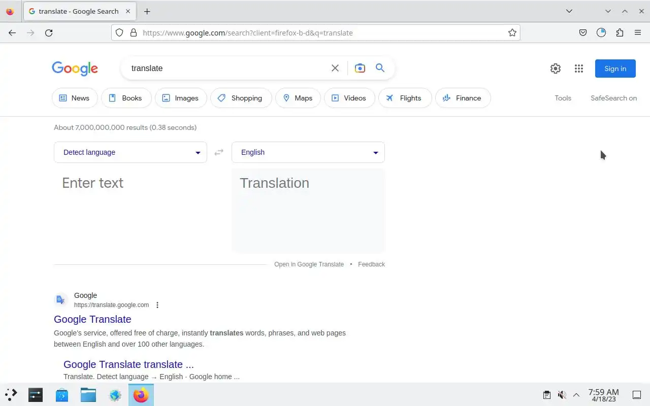Bookmark this page with the star

[x=512, y=32]
